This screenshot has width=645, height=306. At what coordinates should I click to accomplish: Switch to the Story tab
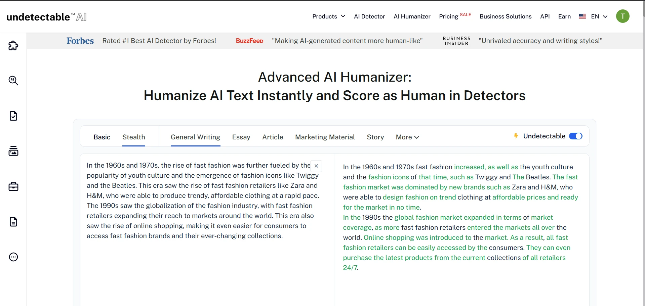pos(375,137)
